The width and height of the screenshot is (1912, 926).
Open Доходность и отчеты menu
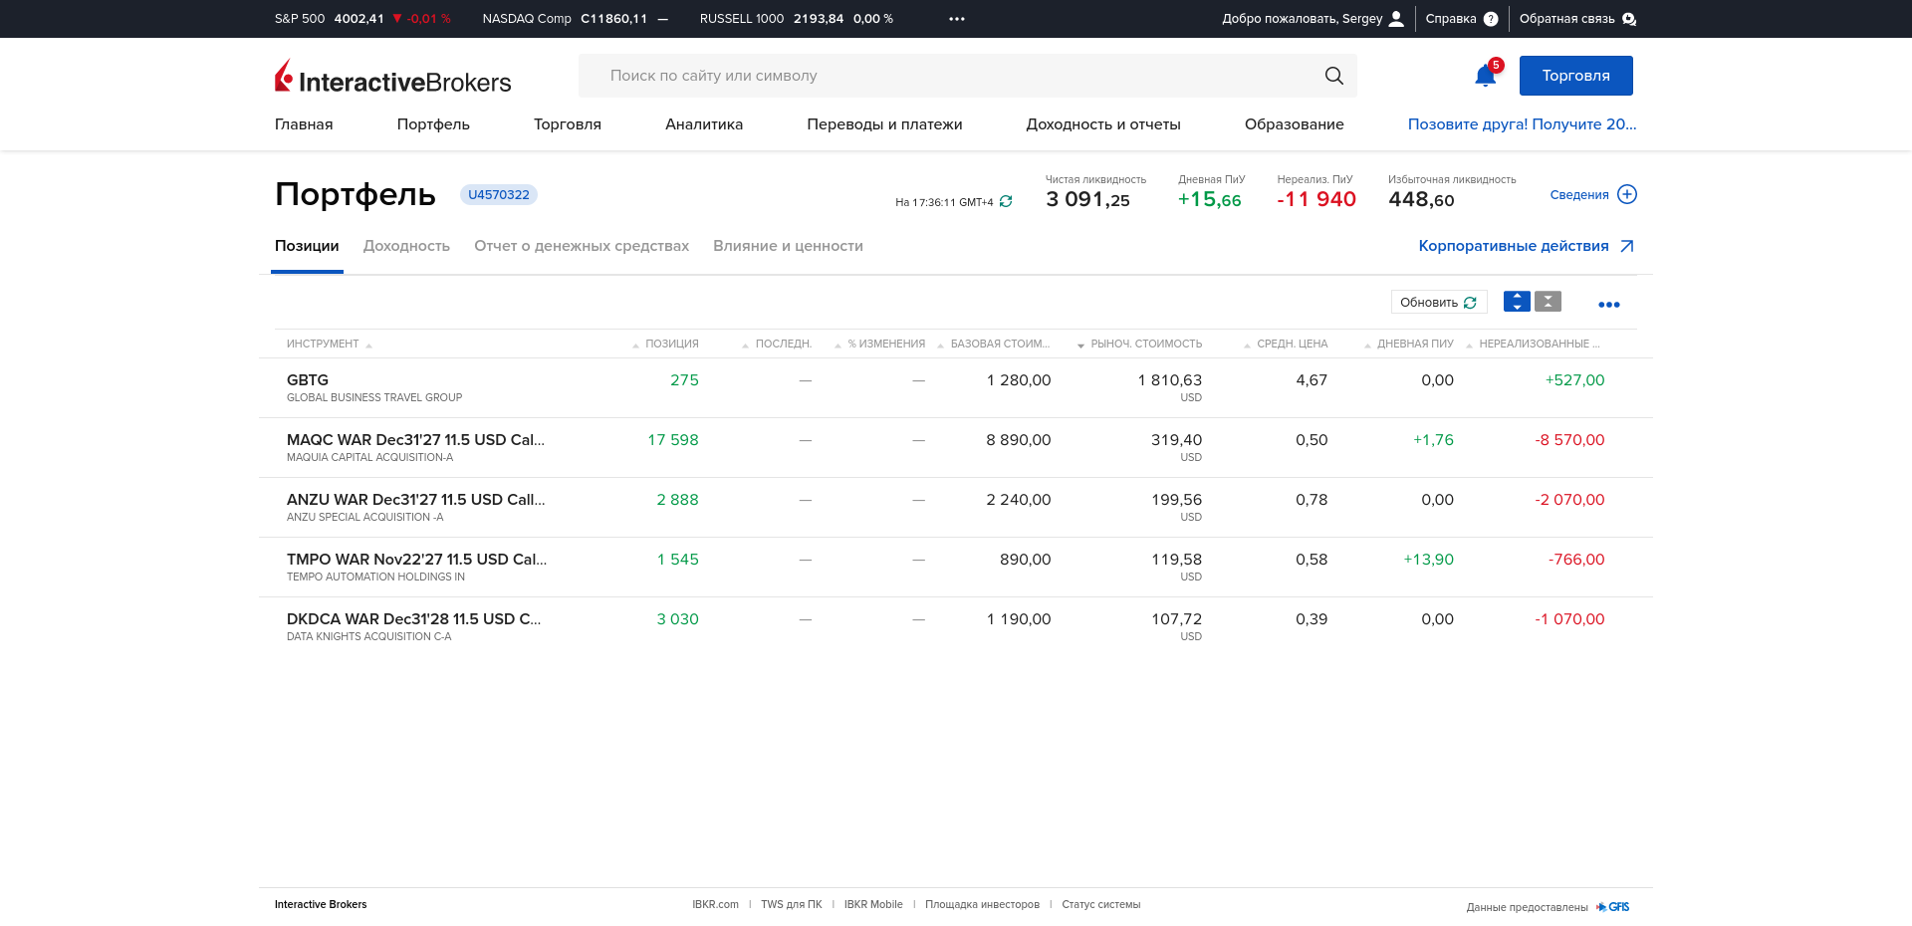click(1103, 124)
